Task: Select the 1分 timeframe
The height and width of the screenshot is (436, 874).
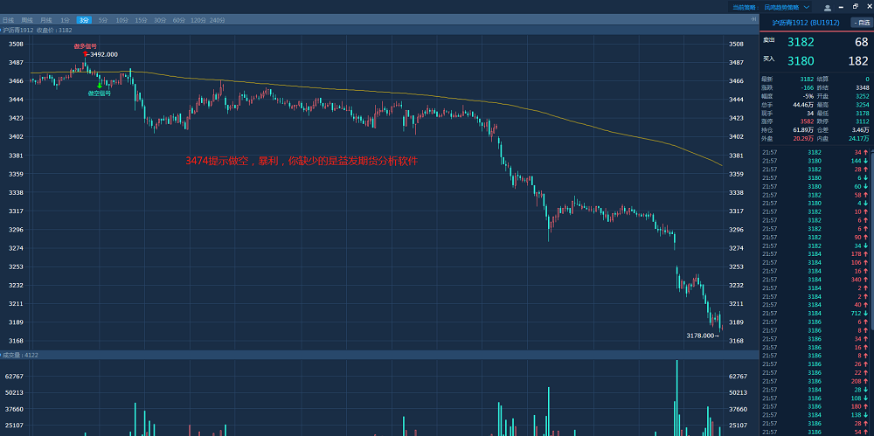Action: 66,19
